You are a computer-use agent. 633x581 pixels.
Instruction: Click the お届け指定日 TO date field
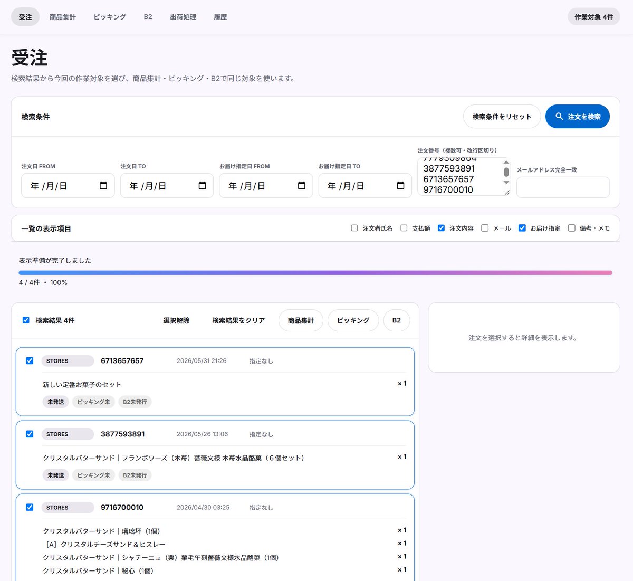pyautogui.click(x=365, y=186)
